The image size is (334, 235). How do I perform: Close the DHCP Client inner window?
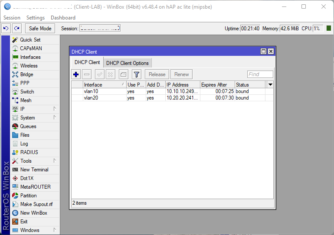pos(271,52)
